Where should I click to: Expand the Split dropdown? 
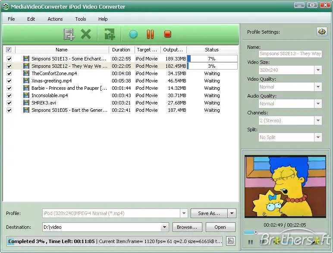pos(318,138)
